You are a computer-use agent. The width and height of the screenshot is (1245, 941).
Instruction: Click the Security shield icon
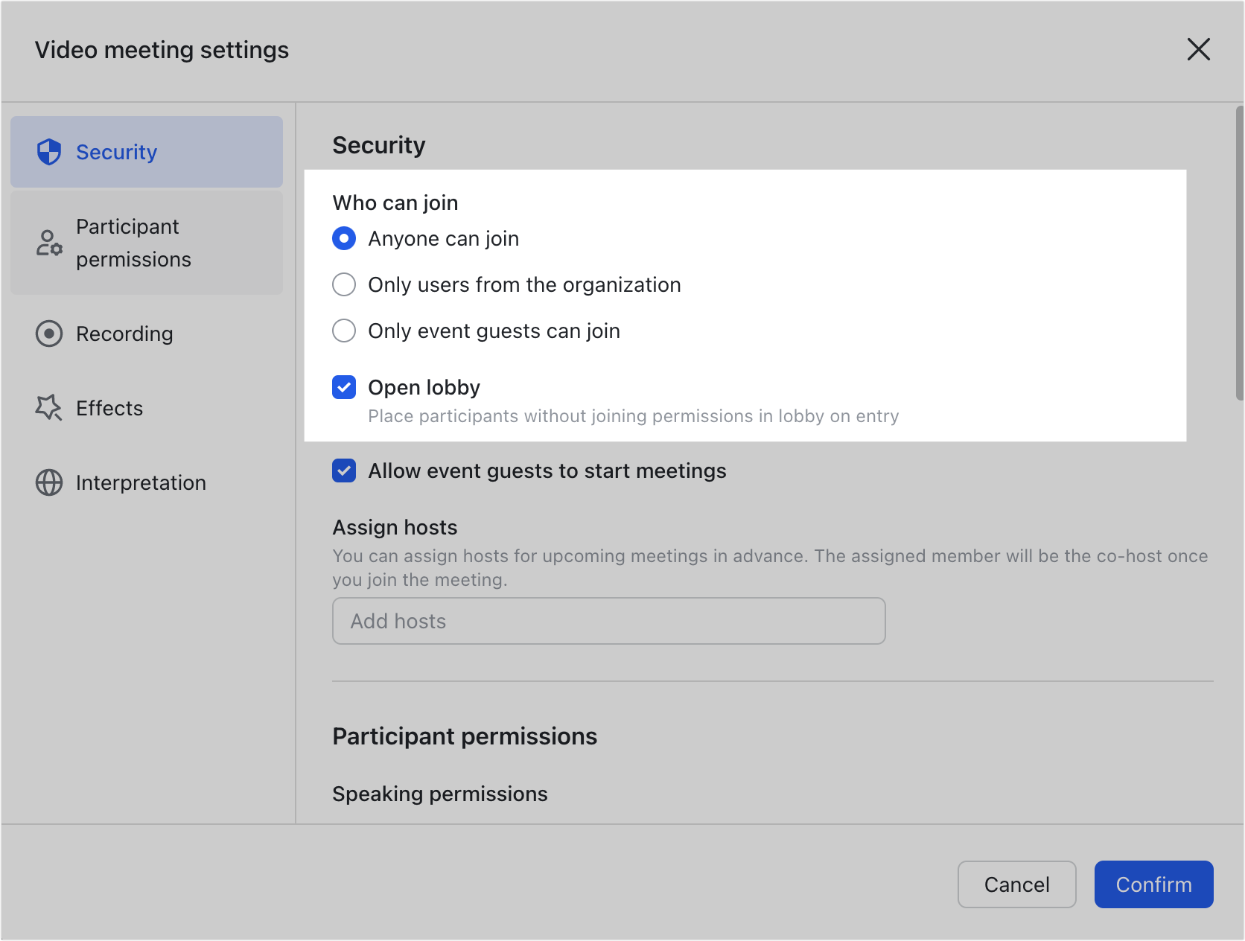click(49, 152)
